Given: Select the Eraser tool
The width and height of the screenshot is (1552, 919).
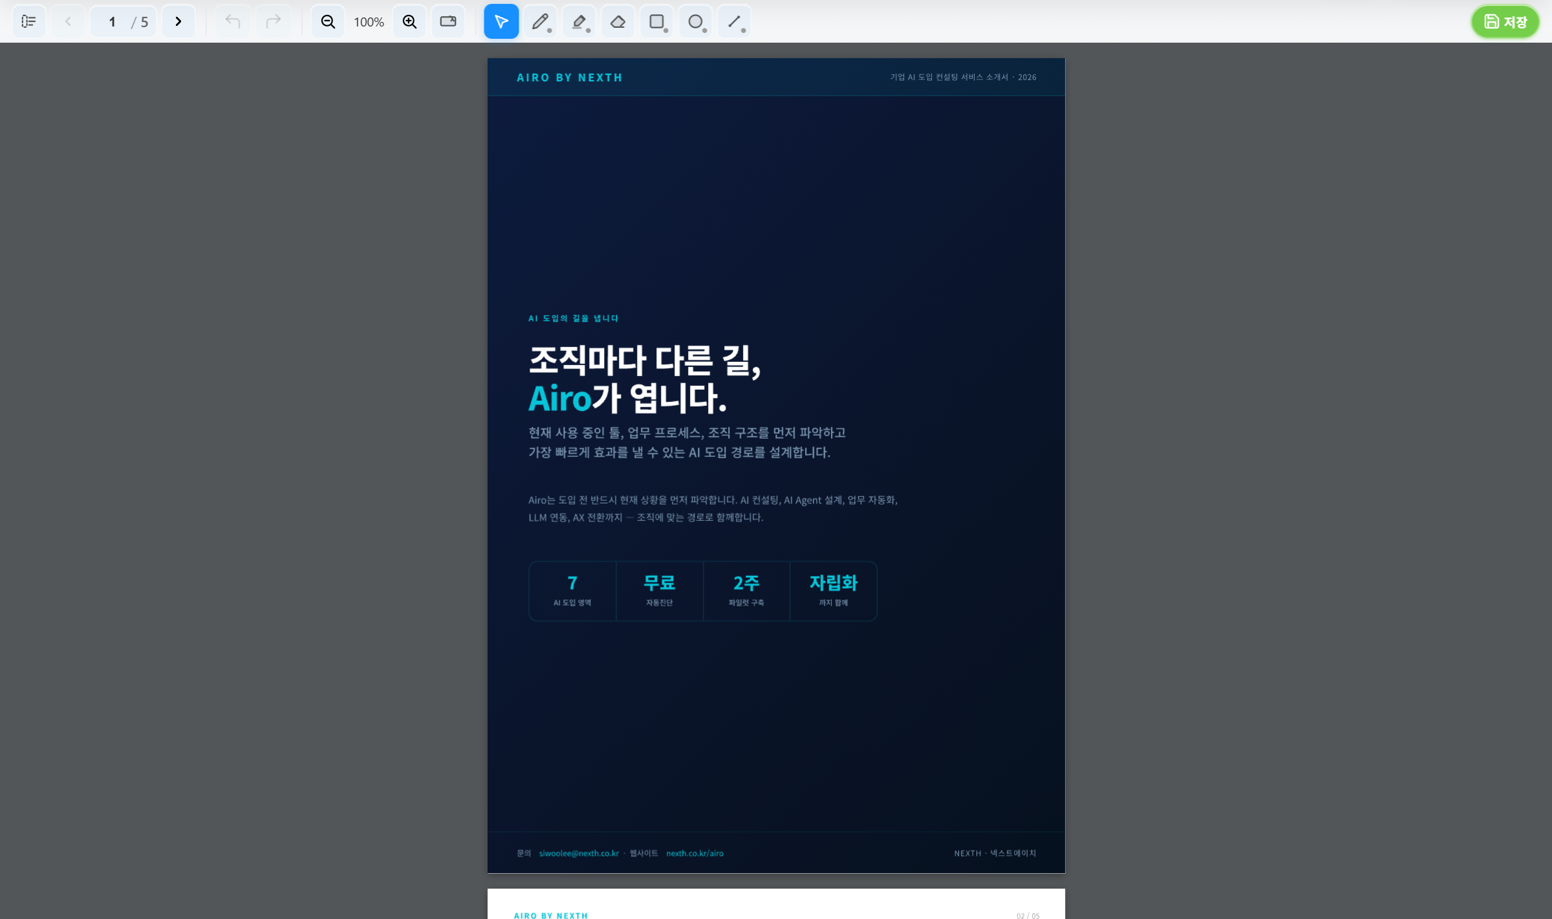Looking at the screenshot, I should click(618, 21).
